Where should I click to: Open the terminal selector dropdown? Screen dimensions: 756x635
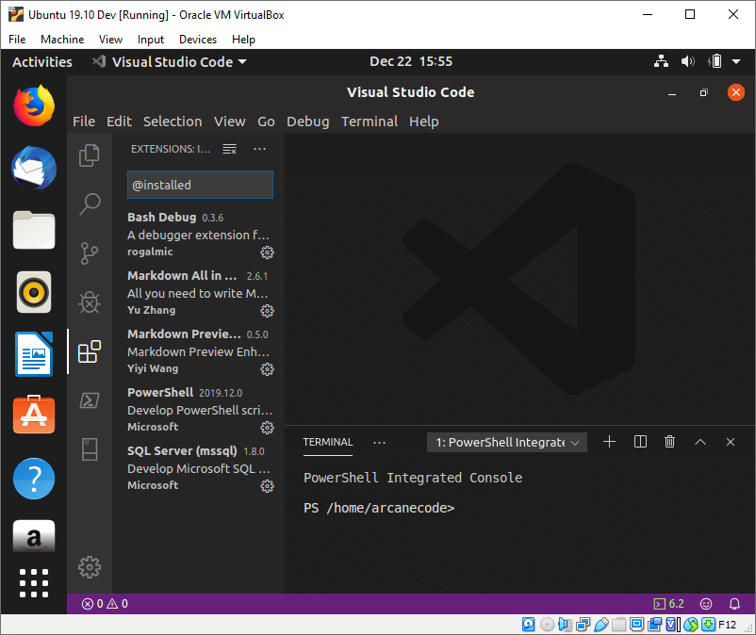point(507,442)
